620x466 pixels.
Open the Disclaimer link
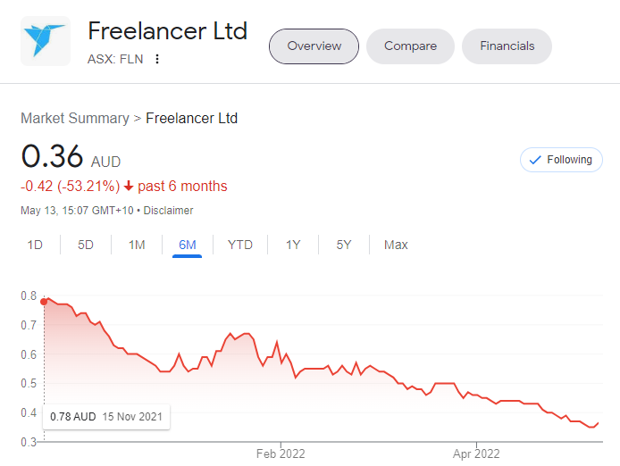(x=168, y=211)
